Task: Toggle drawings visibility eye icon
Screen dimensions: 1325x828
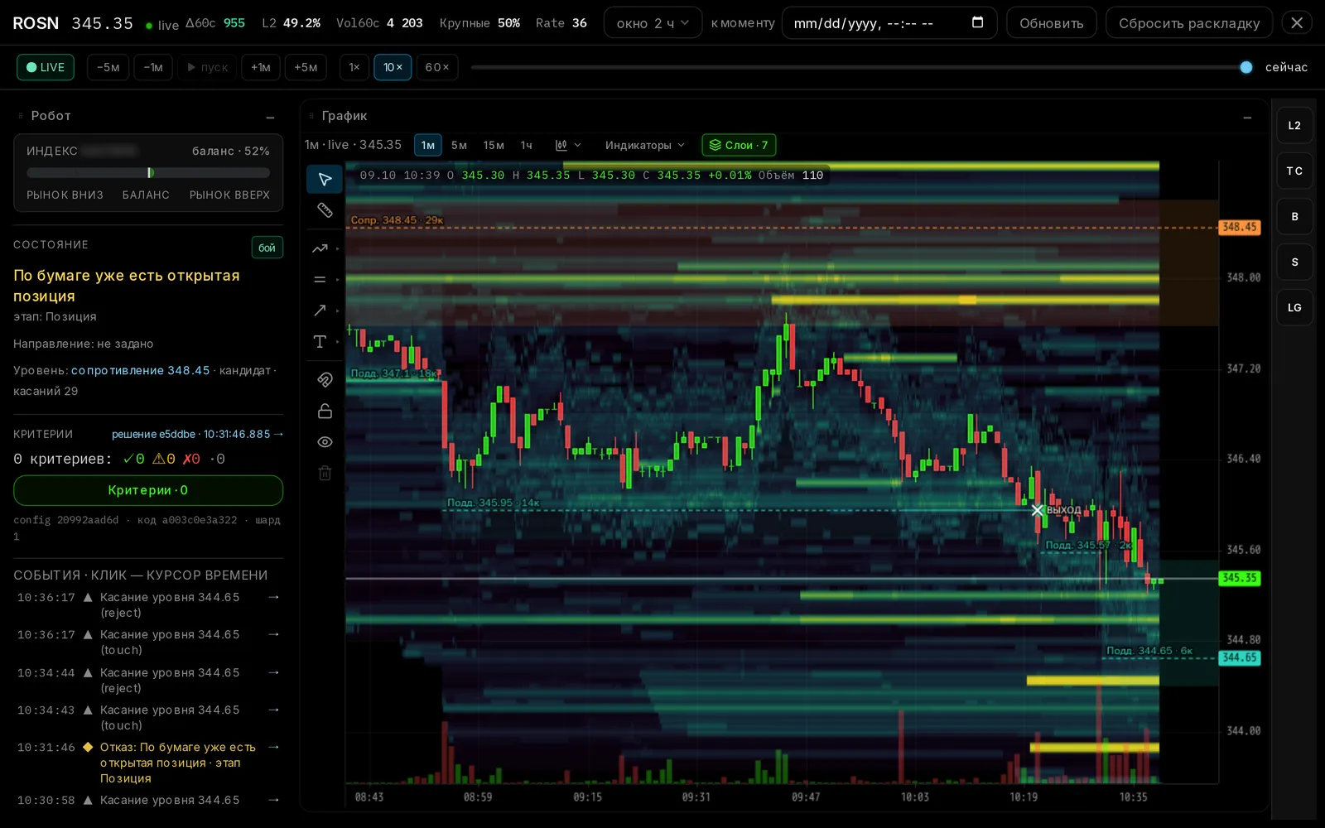Action: 325,442
